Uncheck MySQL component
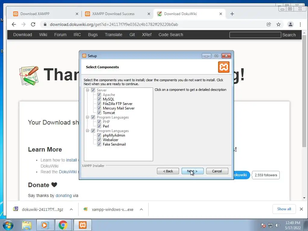The image size is (308, 231). (x=99, y=99)
